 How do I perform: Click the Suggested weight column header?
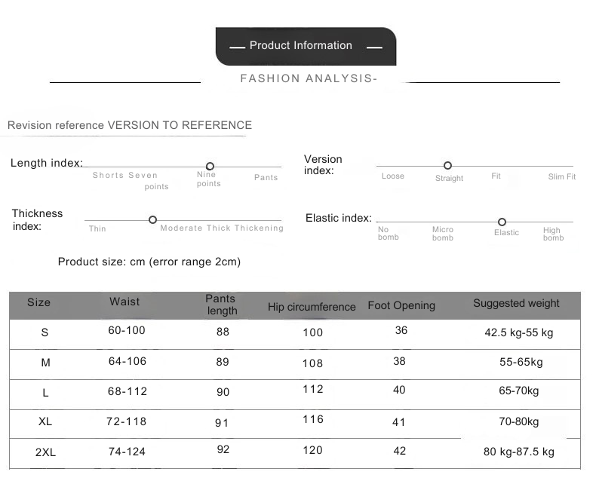tap(516, 303)
